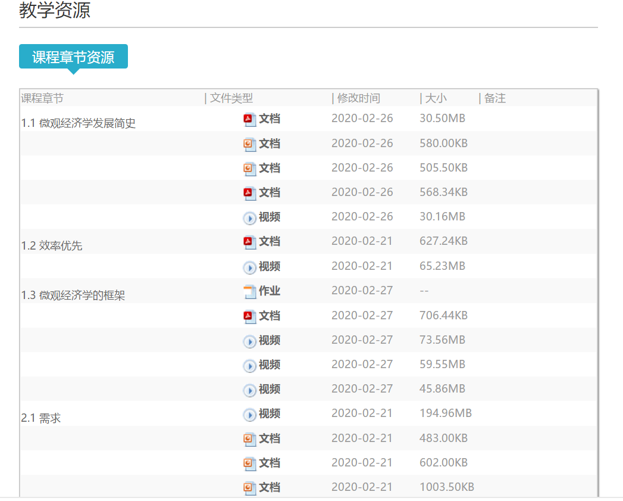Screen dimensions: 623x501
Task: Play the 65.23MB video via its icon
Action: click(x=249, y=267)
